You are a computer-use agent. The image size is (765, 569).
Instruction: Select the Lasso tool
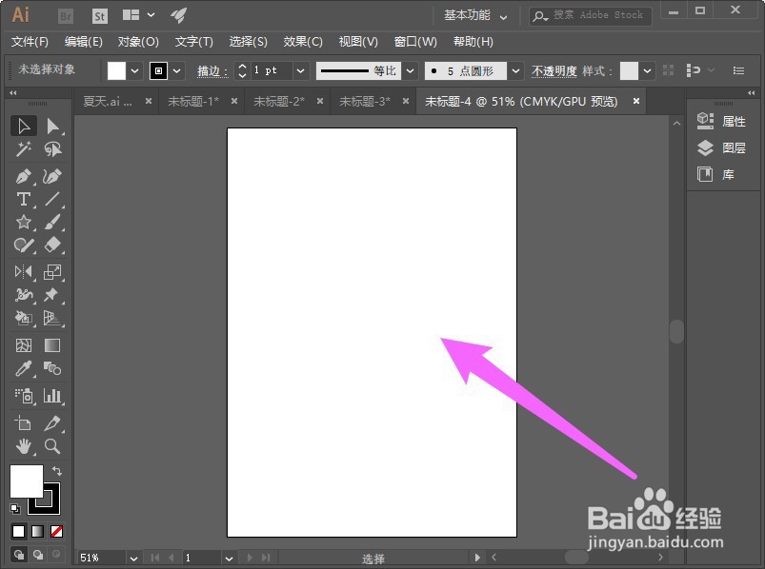tap(52, 149)
